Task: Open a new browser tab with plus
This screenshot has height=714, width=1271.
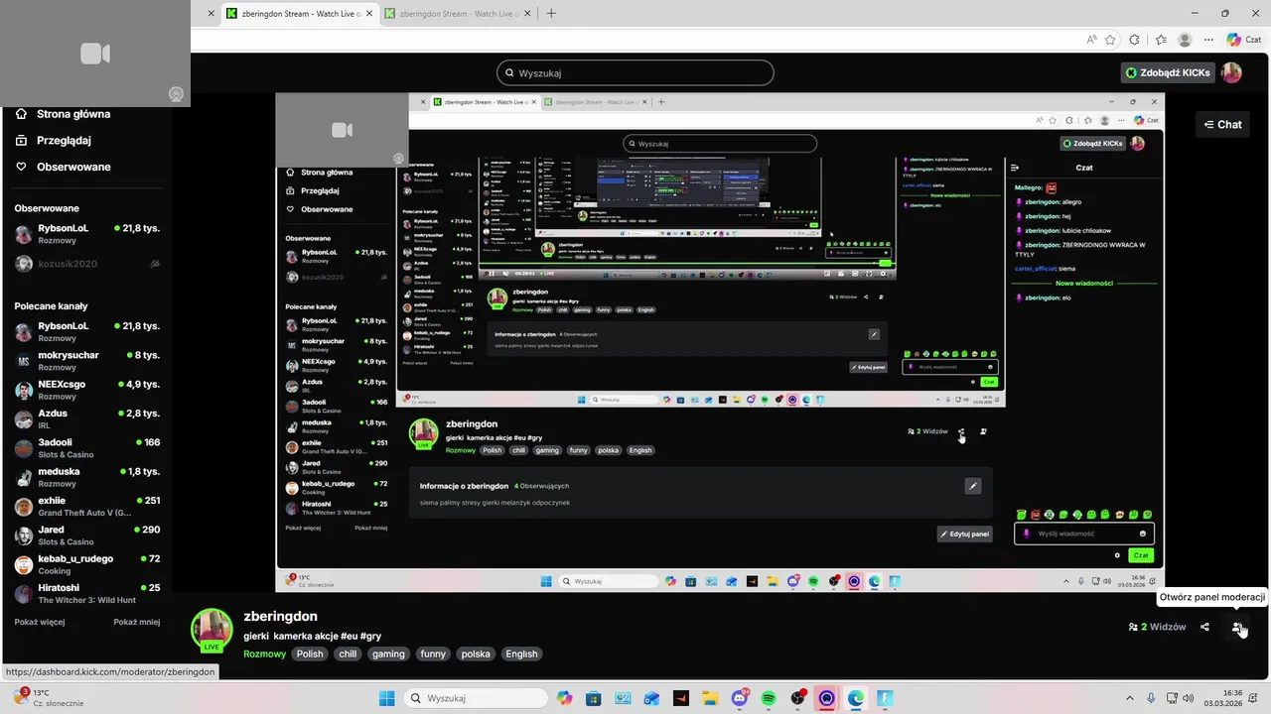Action: (x=551, y=14)
